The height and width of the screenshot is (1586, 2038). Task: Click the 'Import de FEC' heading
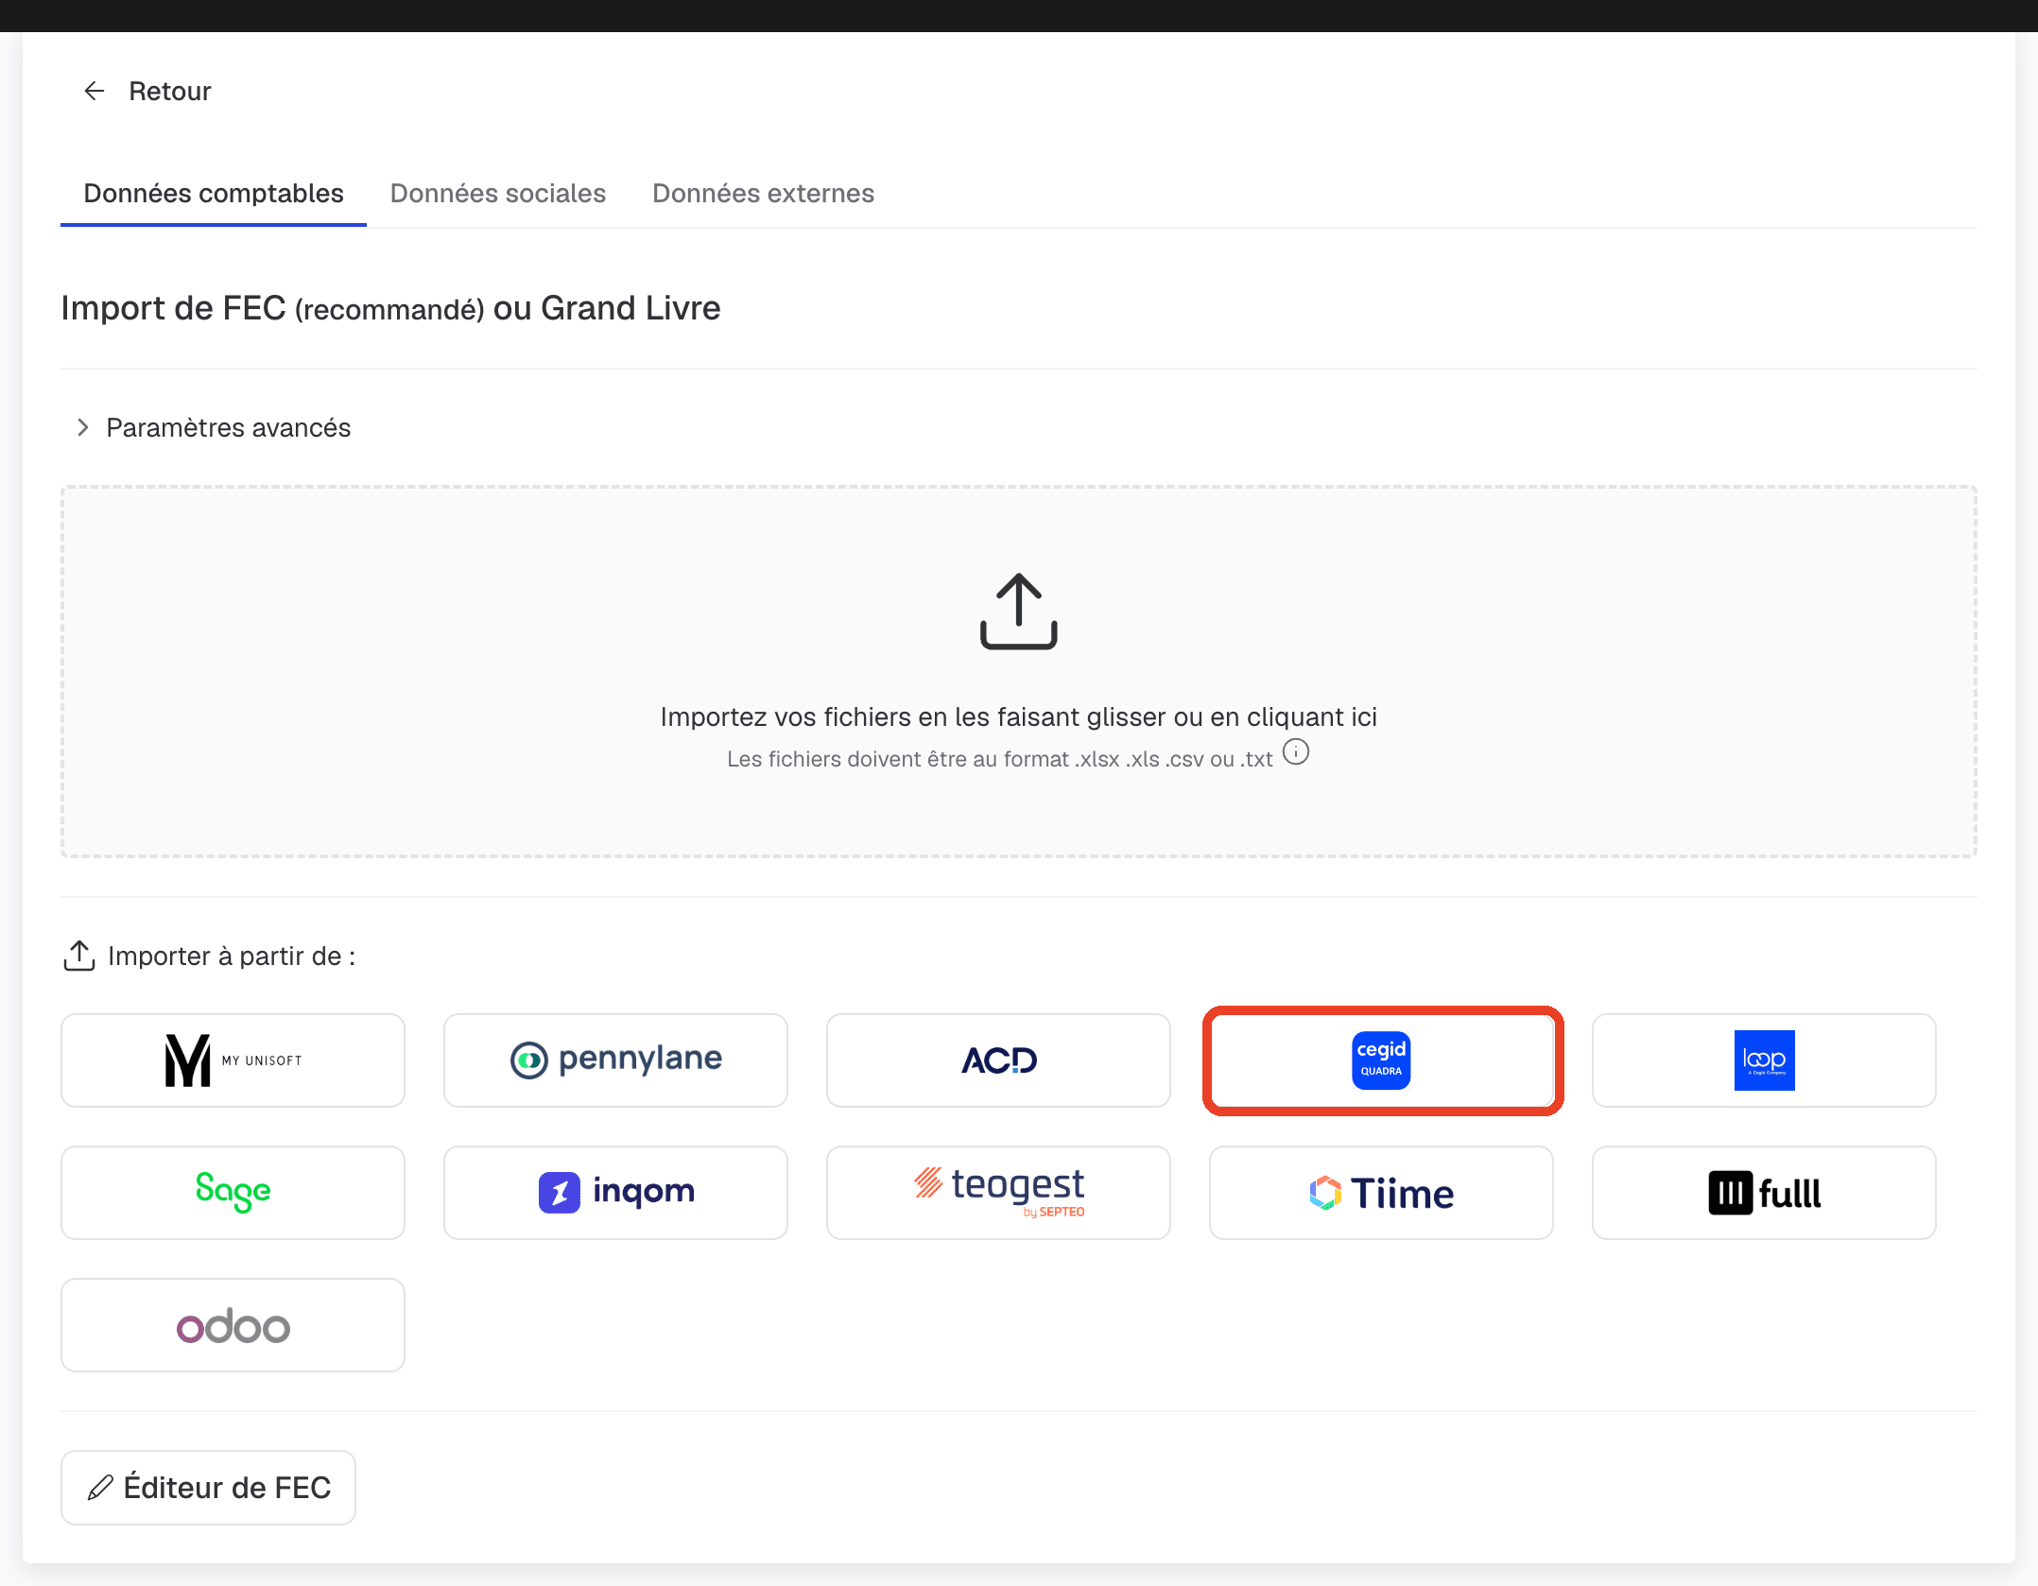click(390, 308)
